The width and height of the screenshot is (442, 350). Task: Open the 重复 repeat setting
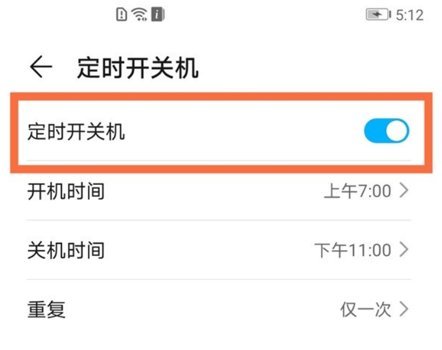click(46, 310)
